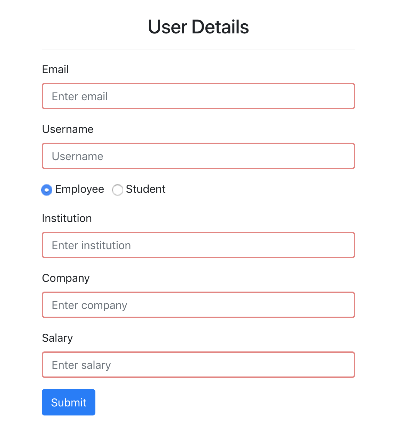Screen dimensions: 408x444
Task: Select the Employee radio button
Action: (47, 190)
